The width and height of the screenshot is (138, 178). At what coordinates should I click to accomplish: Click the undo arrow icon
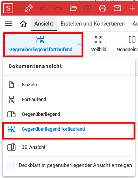coord(44,8)
